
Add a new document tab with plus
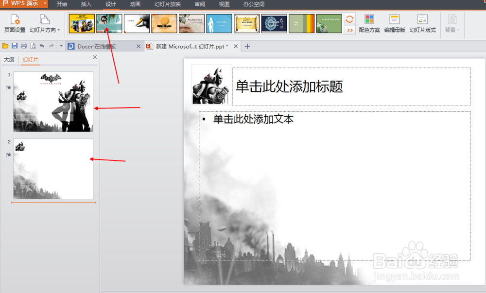247,46
